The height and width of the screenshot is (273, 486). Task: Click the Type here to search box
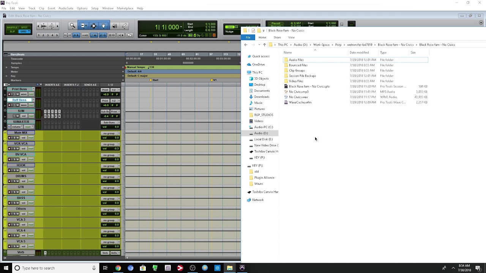(56, 268)
